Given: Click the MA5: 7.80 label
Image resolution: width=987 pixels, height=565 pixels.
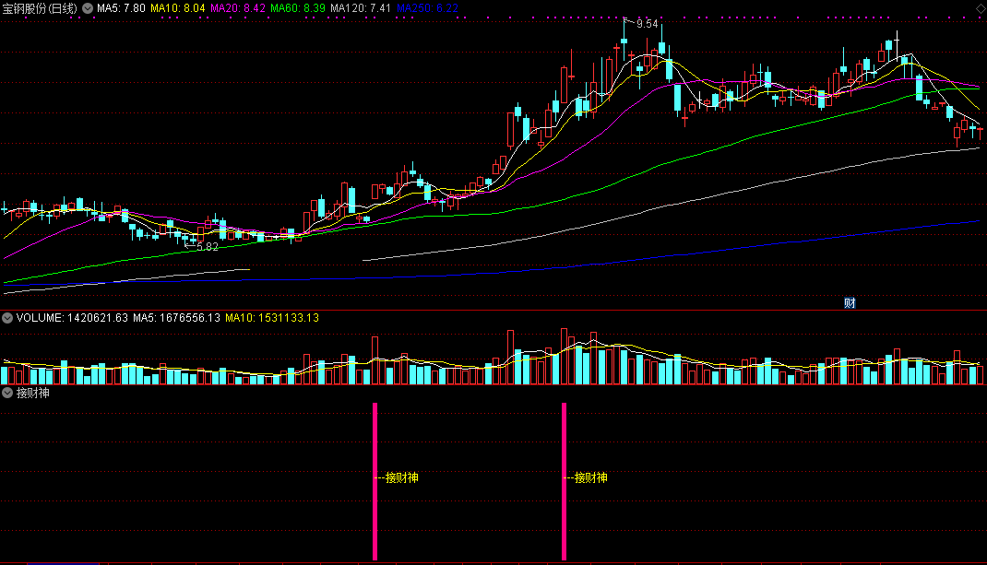Looking at the screenshot, I should pos(121,9).
